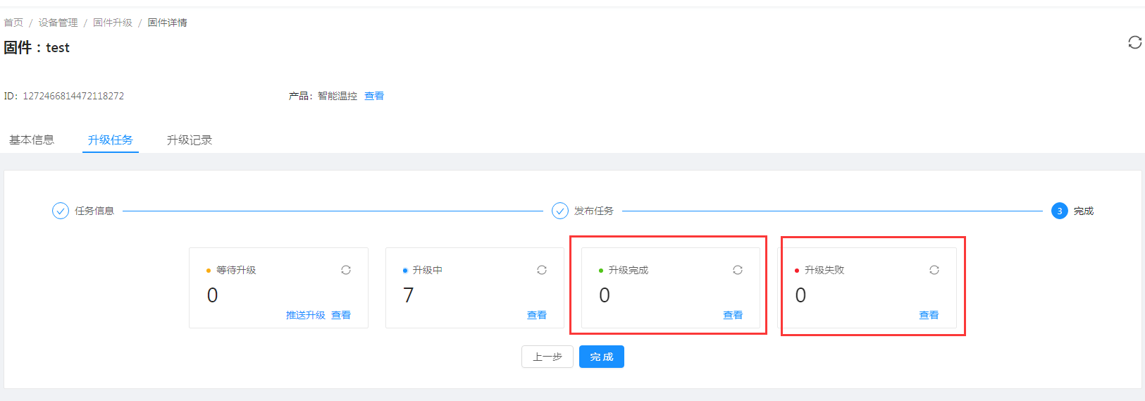Open 查看 link in 升级中 card
1145x401 pixels.
coord(537,315)
